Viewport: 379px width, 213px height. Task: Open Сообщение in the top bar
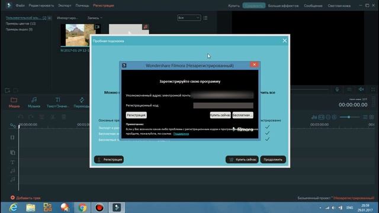pos(313,5)
